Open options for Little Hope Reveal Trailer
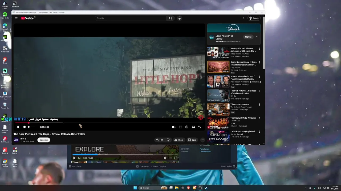This screenshot has height=191, width=341. (259, 91)
